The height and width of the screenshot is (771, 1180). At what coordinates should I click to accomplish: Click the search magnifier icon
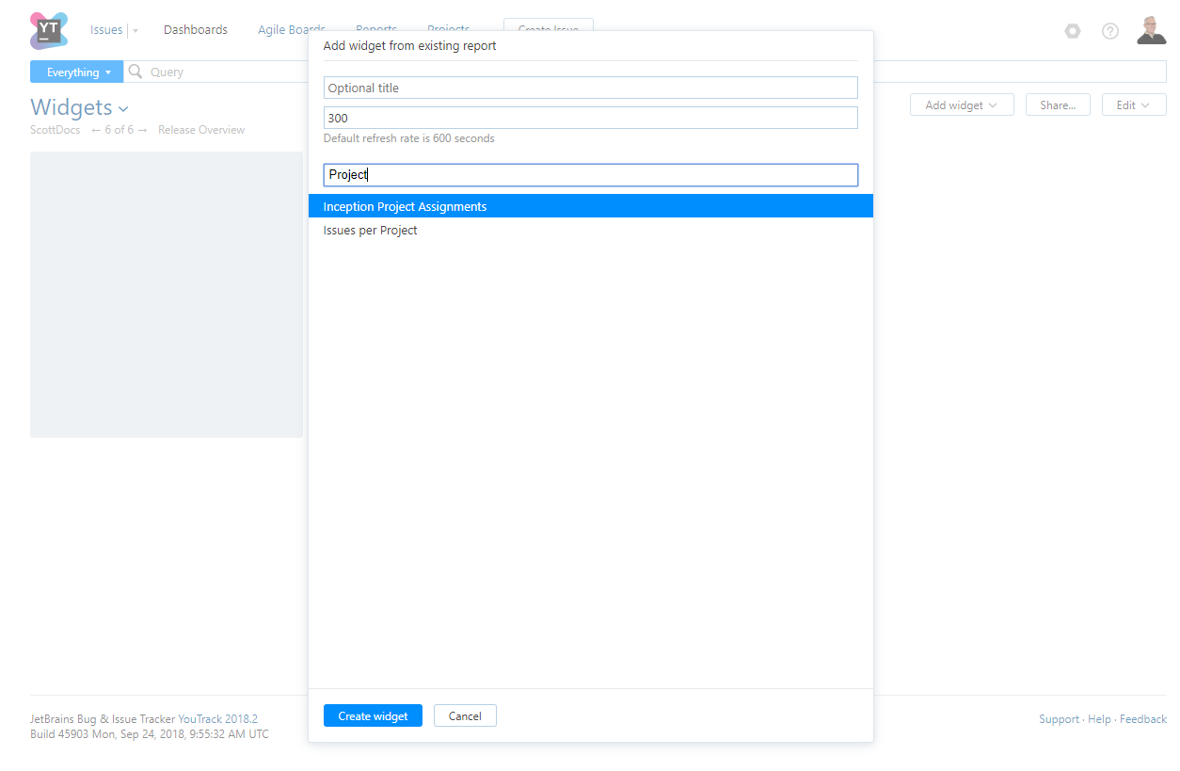pos(136,72)
